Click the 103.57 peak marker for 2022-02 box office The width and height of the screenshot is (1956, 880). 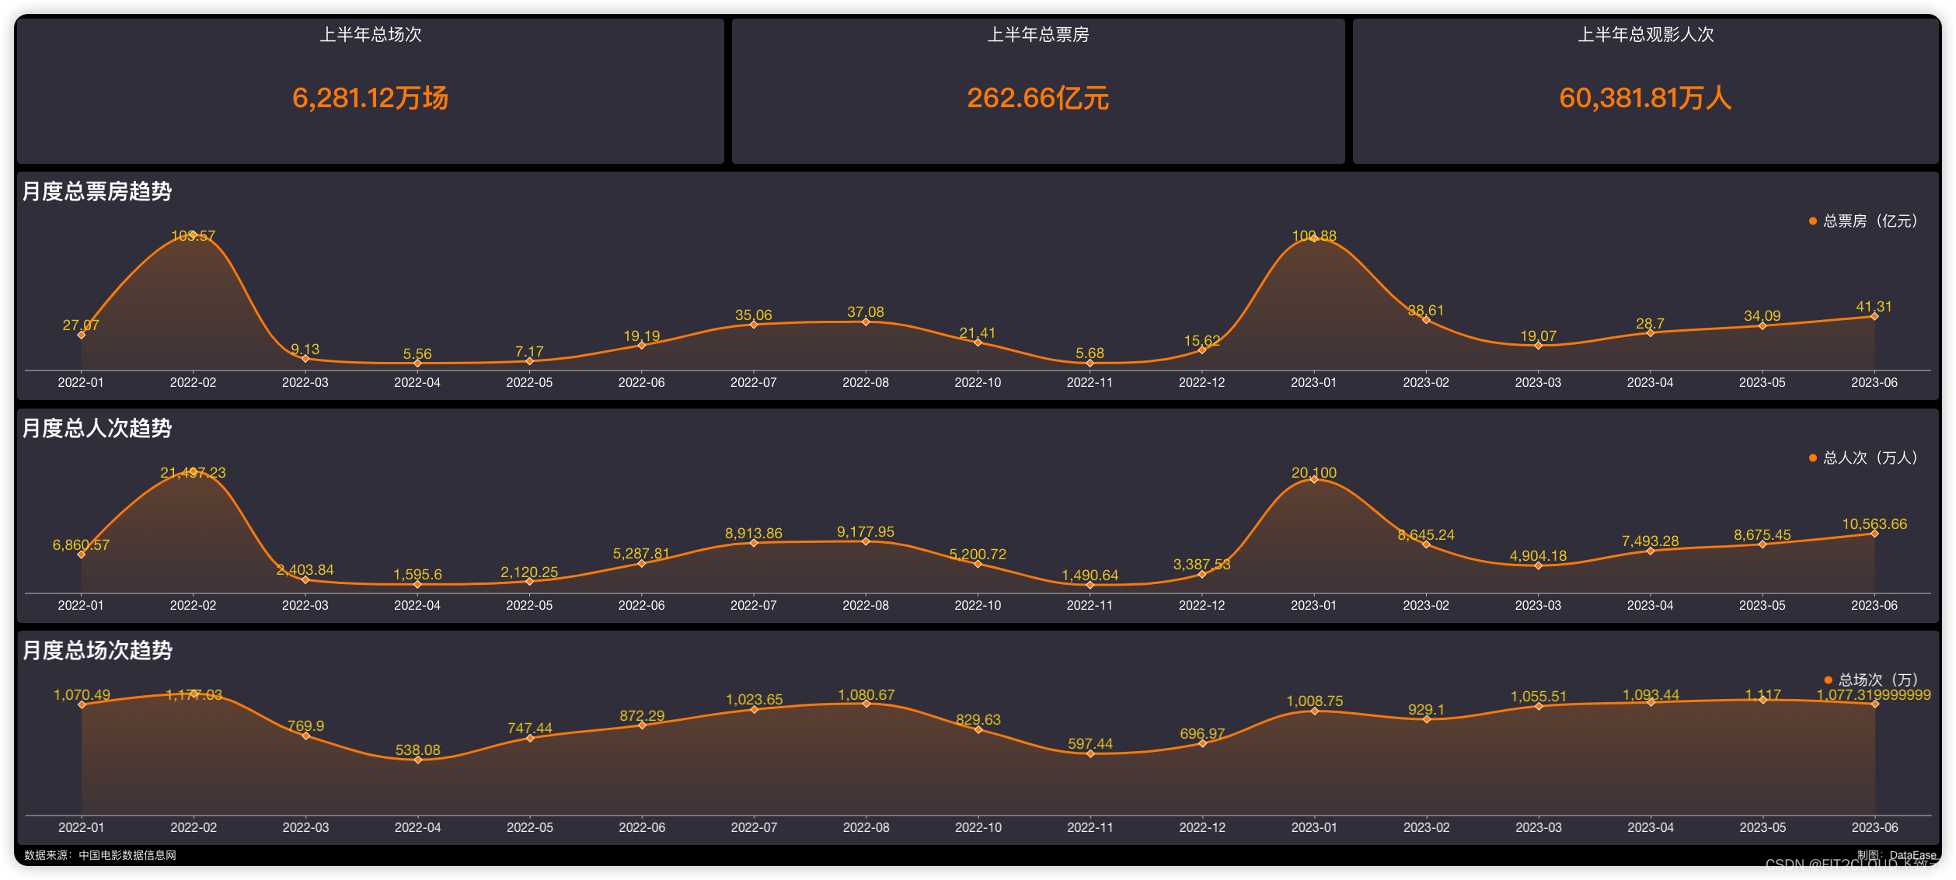tap(193, 234)
